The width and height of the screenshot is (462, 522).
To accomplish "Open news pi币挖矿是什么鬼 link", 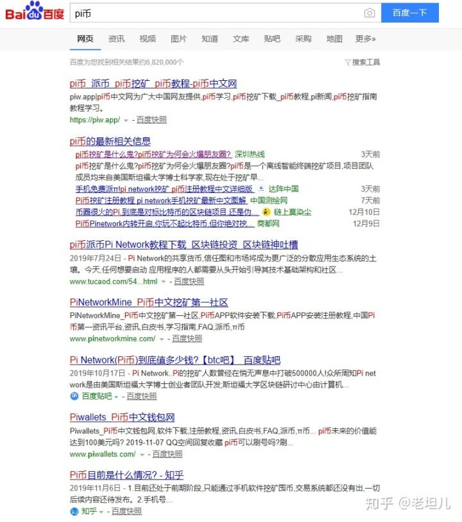I will (x=153, y=154).
